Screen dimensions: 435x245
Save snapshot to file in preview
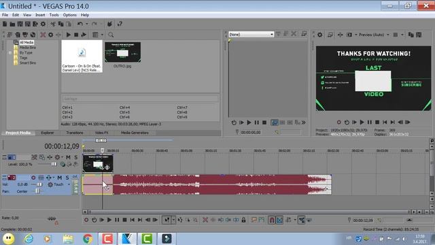coord(419,35)
